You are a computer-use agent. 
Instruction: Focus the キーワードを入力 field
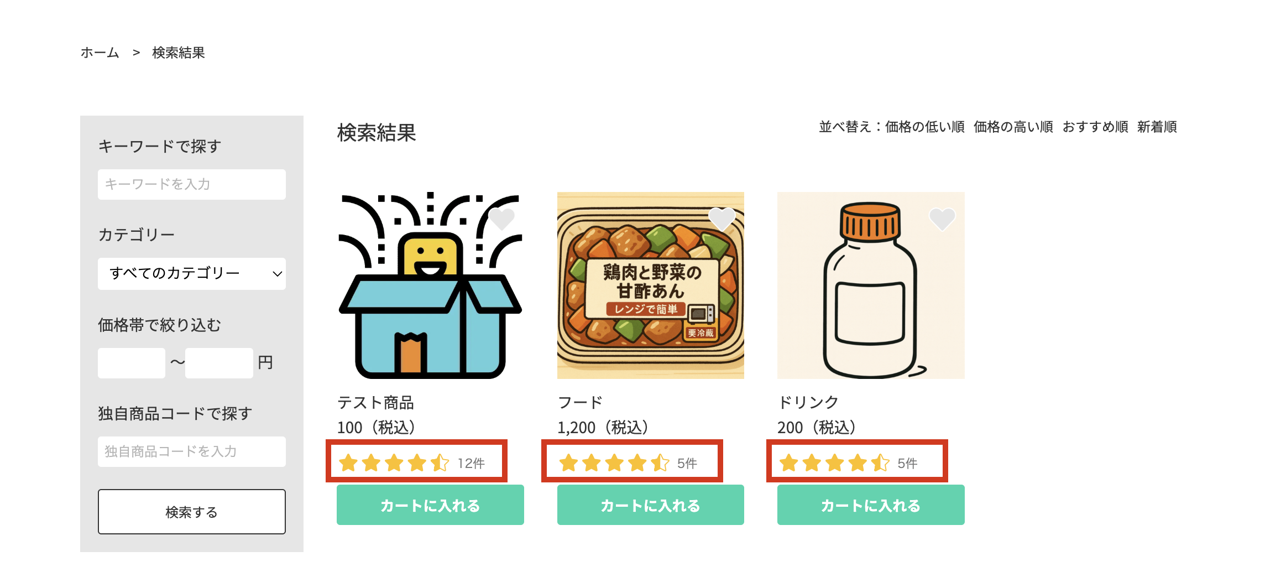[191, 184]
